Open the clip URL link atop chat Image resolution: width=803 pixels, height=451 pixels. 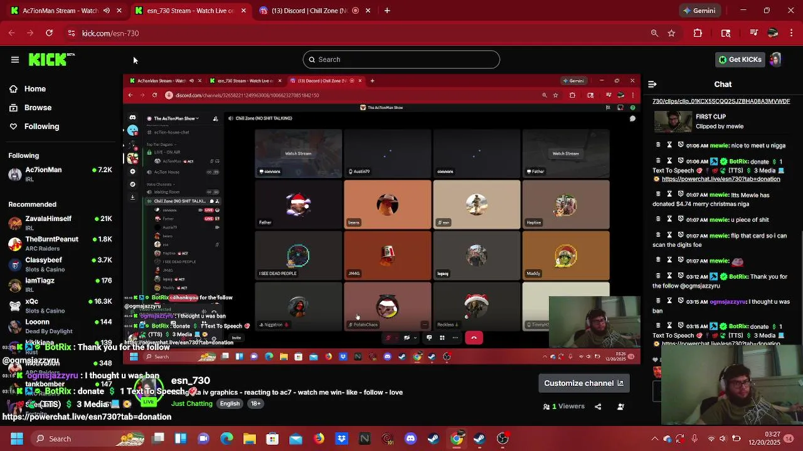pos(721,101)
